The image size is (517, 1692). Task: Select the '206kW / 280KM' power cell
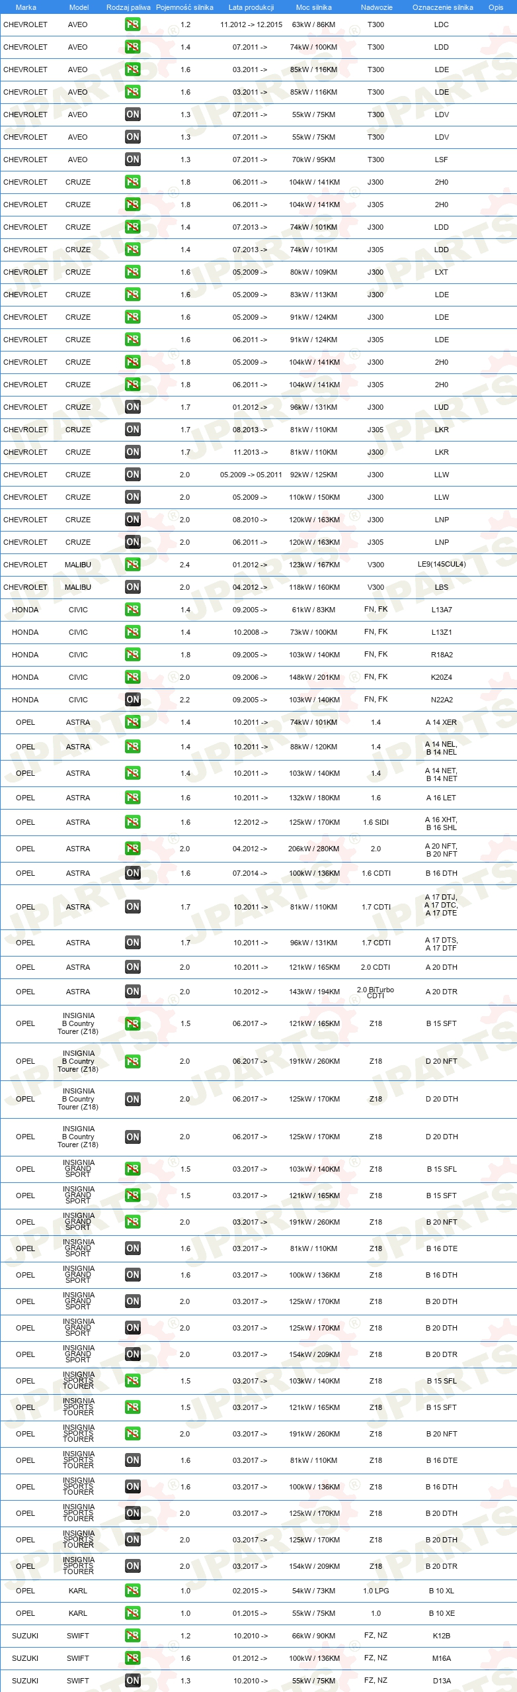coord(313,849)
